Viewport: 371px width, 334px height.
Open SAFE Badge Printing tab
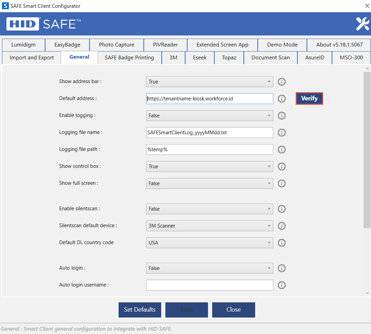point(130,58)
